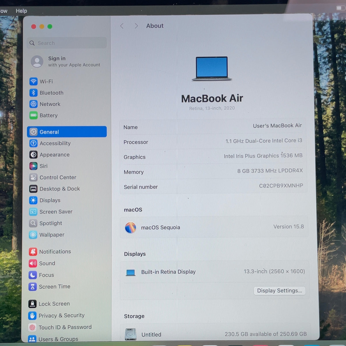
Task: Select the Network globe icon
Action: [x=33, y=104]
